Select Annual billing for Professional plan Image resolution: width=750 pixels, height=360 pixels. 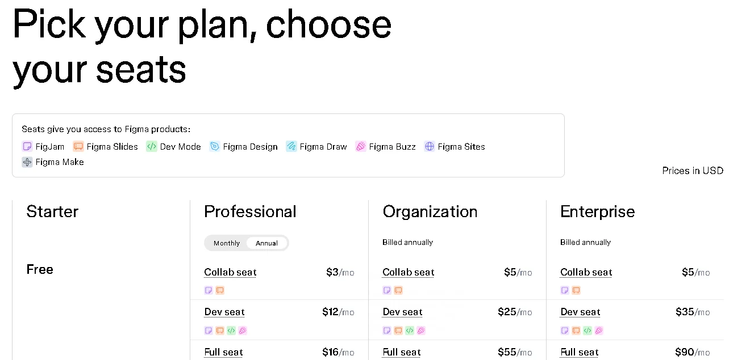(x=266, y=243)
